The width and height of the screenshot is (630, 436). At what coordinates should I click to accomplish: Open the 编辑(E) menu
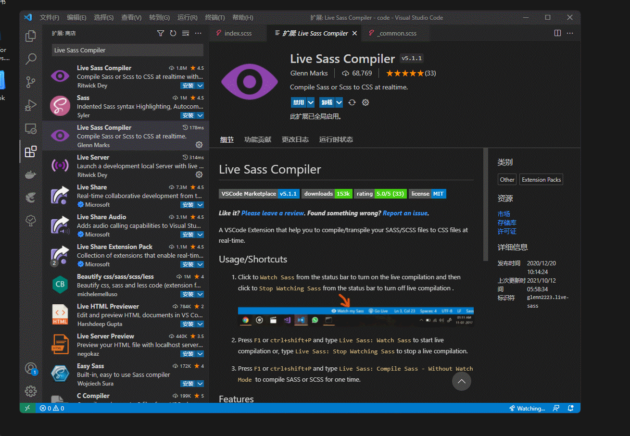click(76, 17)
